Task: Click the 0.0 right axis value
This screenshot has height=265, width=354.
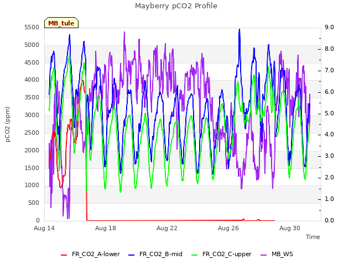Action: 330,220
